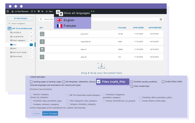This screenshot has height=123, width=195.
Task: Open the translation language switcher icon
Action: click(x=59, y=13)
